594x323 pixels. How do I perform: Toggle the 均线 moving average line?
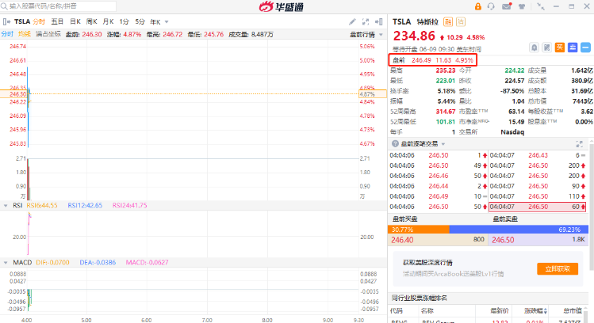(25, 34)
